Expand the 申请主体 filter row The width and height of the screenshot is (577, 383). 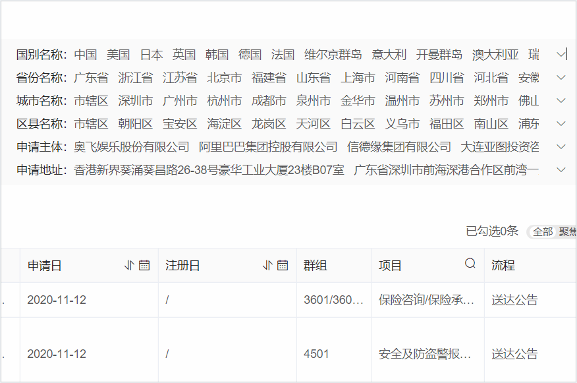(561, 147)
